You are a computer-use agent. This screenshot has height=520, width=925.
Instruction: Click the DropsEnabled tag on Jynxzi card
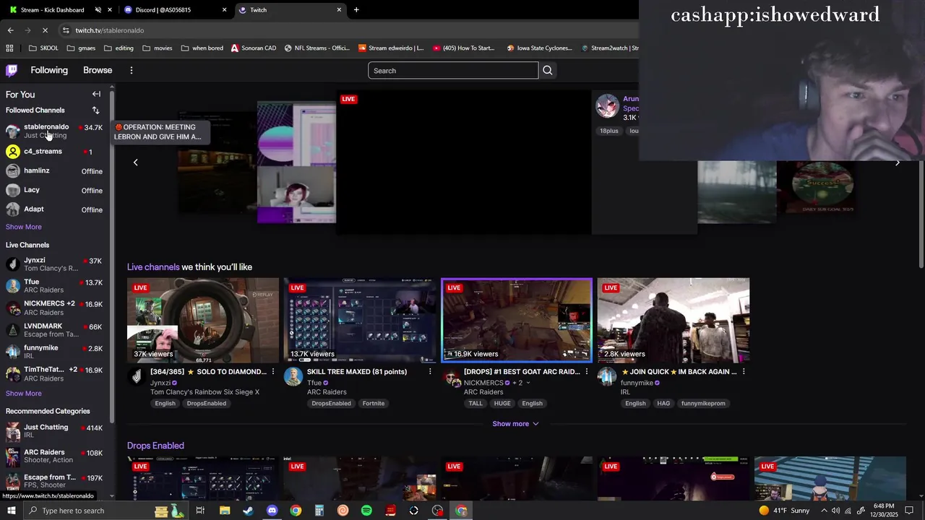coord(206,403)
